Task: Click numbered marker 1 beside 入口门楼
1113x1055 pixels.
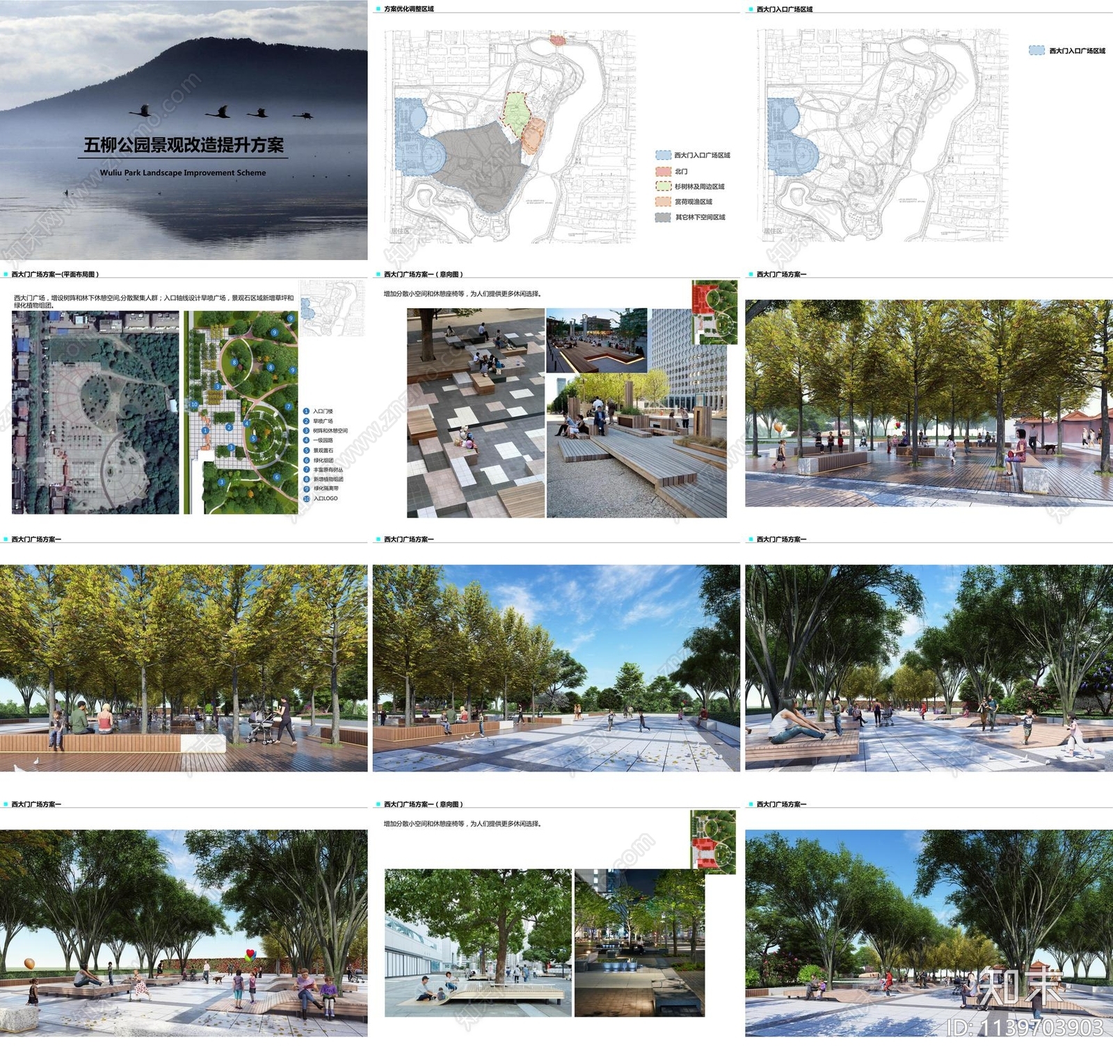Action: tap(306, 412)
